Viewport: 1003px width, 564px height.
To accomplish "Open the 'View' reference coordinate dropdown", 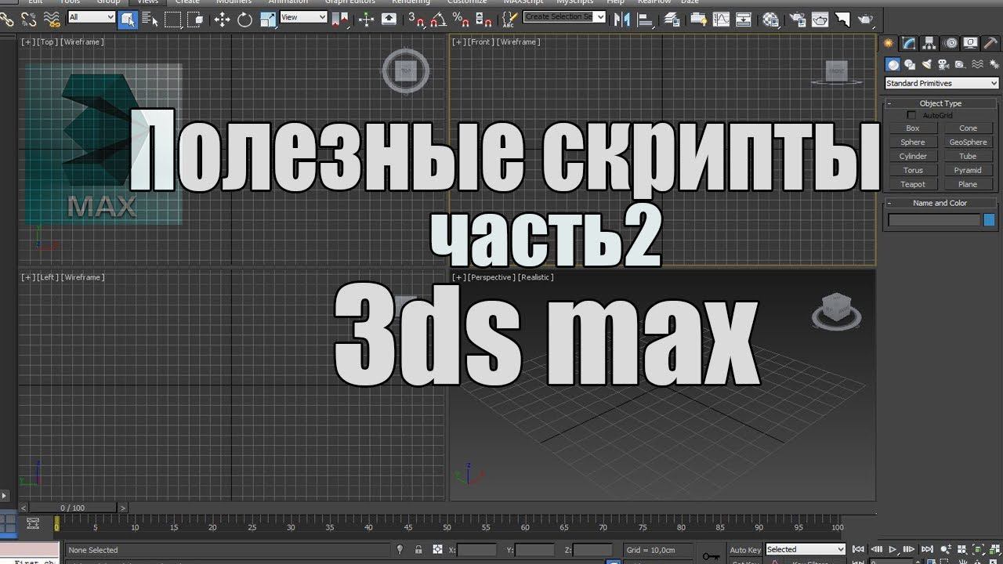I will point(304,16).
